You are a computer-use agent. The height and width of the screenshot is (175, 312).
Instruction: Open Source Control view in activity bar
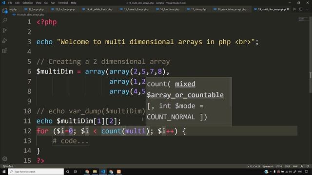(5, 30)
